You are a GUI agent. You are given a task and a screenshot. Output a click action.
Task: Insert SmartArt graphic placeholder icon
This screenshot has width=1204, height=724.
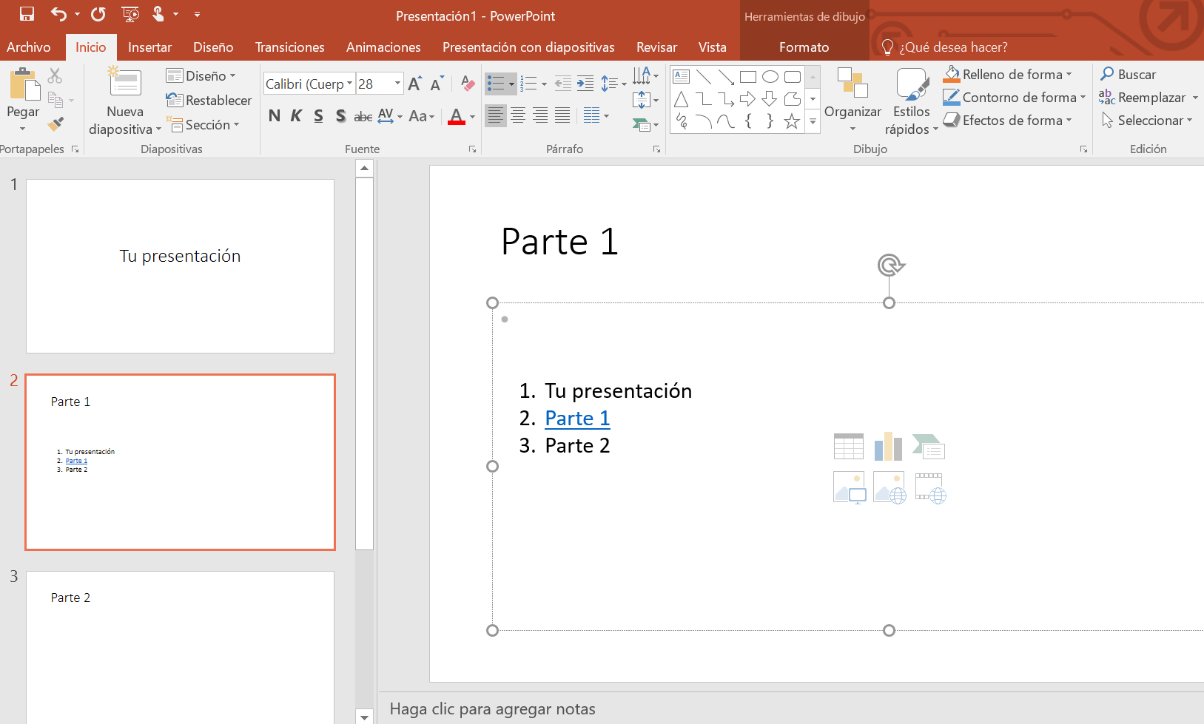[929, 447]
